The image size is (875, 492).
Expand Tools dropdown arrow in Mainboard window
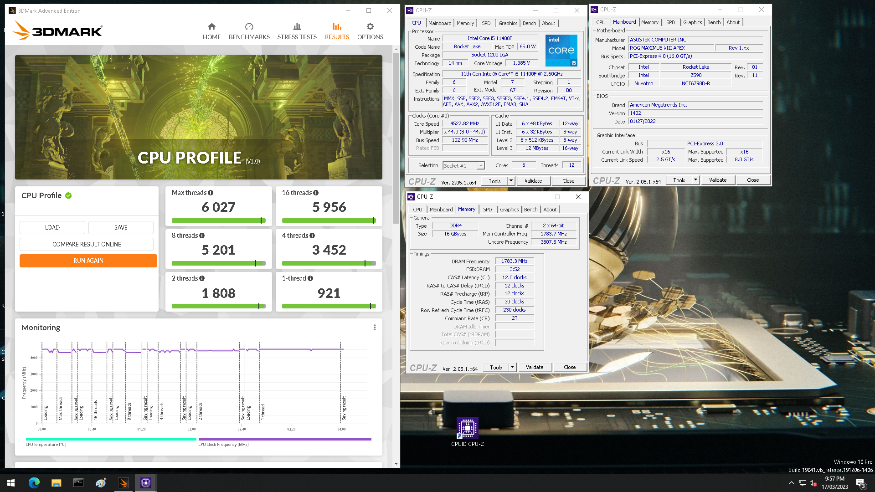[695, 180]
